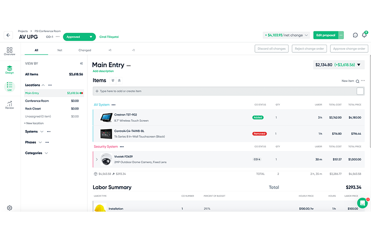
Task: Open settings gear in sidebar
Action: click(10, 208)
